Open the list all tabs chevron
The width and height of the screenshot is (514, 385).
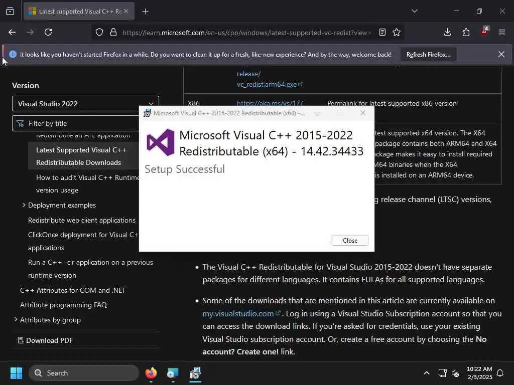coord(414,11)
